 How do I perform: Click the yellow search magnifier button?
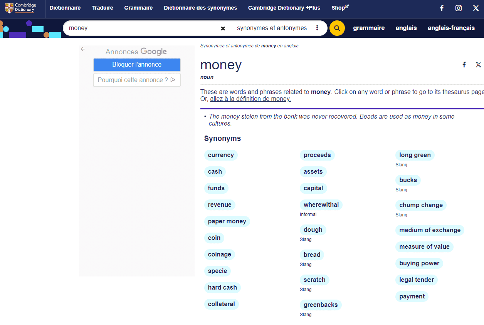(x=337, y=28)
